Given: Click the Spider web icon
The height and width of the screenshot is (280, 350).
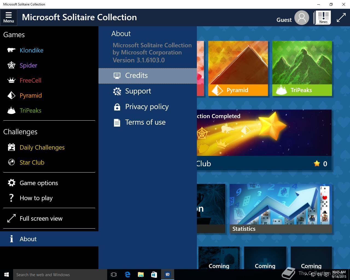Looking at the screenshot, I should [x=11, y=65].
